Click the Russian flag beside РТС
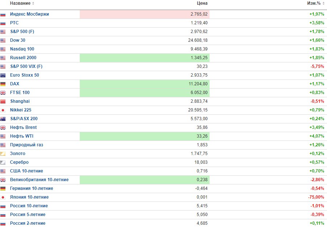The width and height of the screenshot is (327, 228). click(3, 23)
